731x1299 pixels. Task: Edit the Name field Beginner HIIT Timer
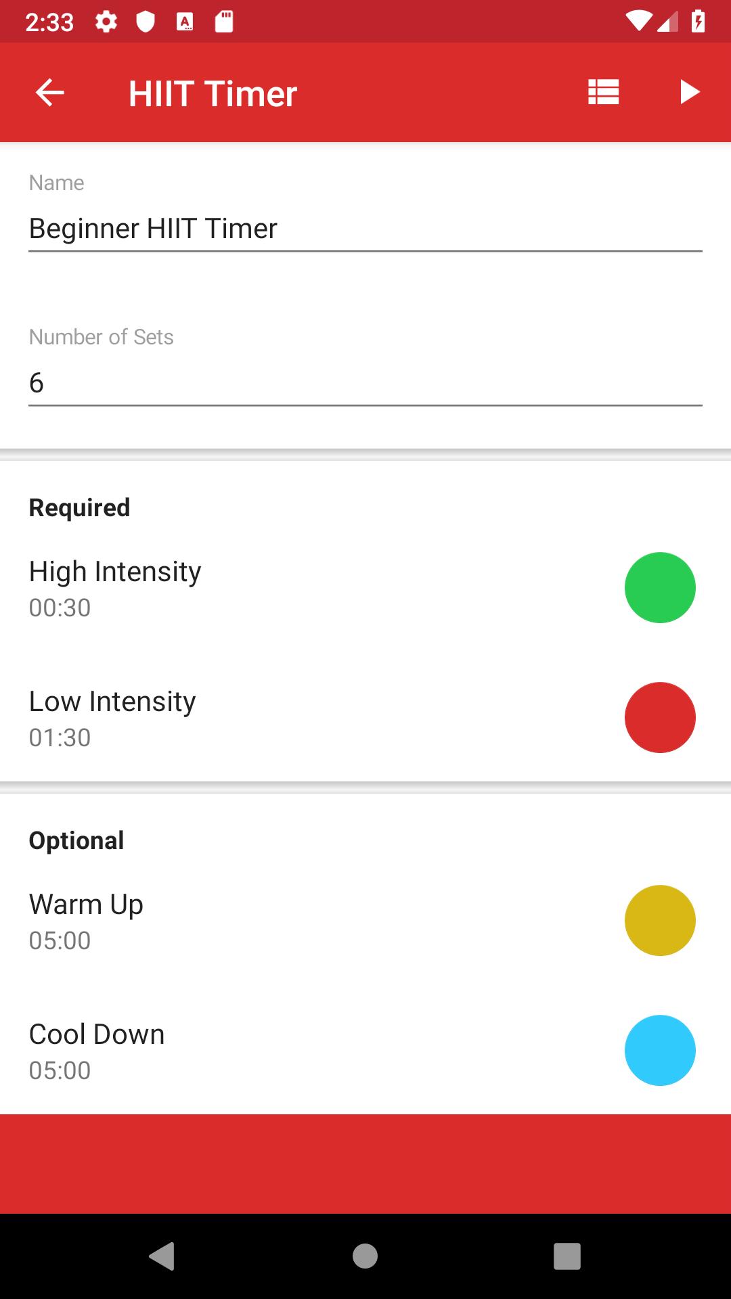(365, 229)
